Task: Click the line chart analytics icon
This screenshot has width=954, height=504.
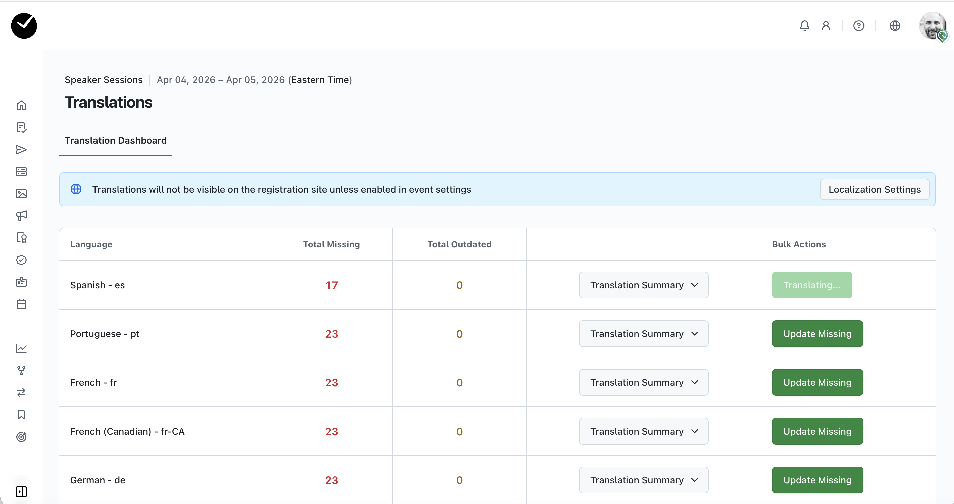Action: (x=21, y=348)
